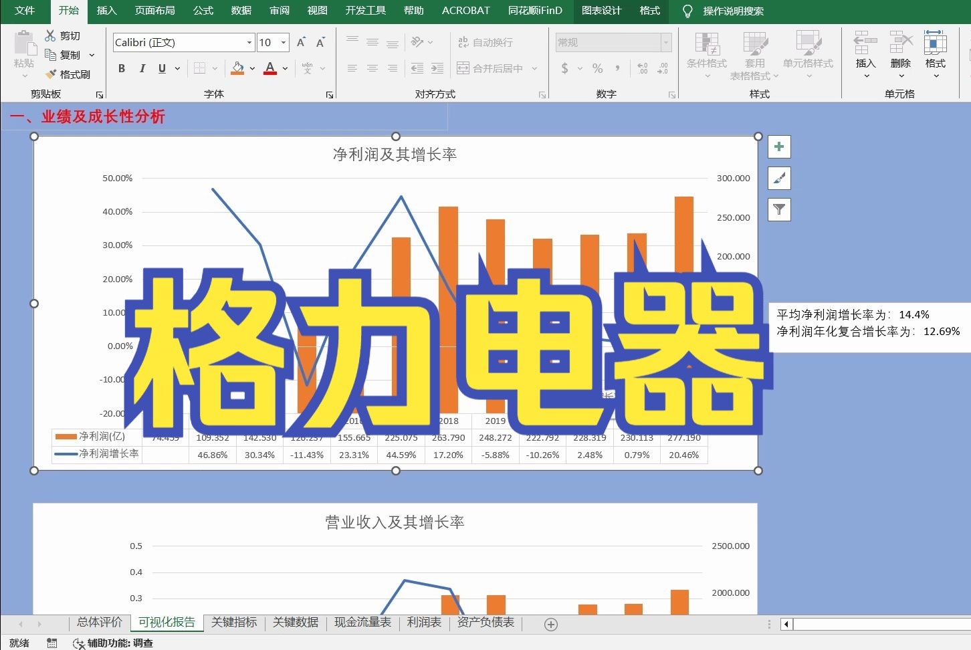Click the phonetic guide wén icon

coord(307,68)
